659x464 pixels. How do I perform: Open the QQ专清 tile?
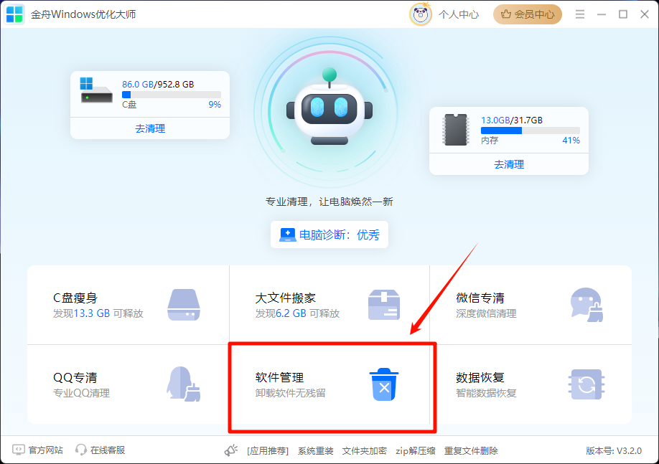coord(128,384)
